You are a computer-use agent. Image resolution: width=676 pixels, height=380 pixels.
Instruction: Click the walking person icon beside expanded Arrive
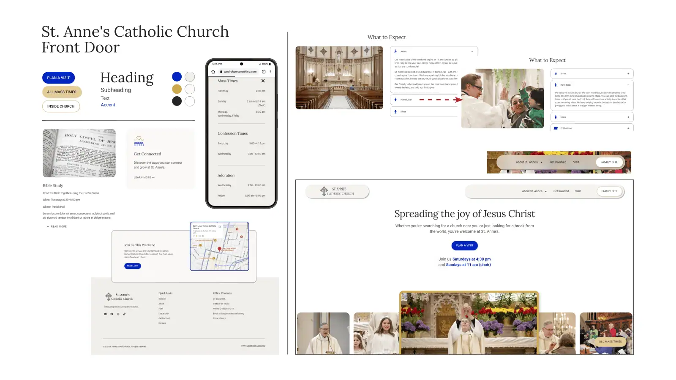(x=395, y=51)
